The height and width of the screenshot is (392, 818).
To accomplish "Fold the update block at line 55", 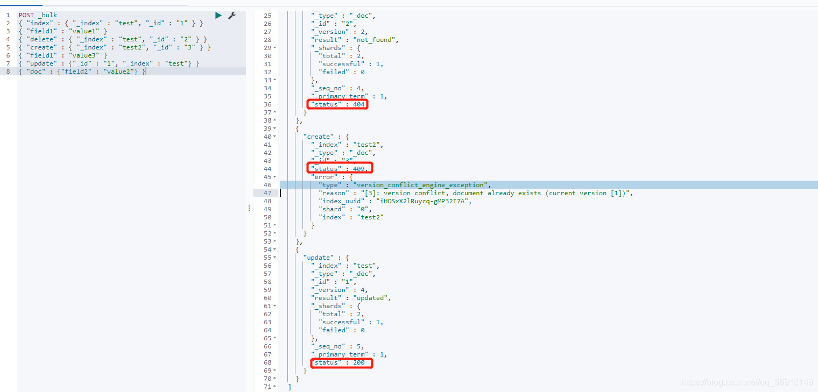I will 275,258.
